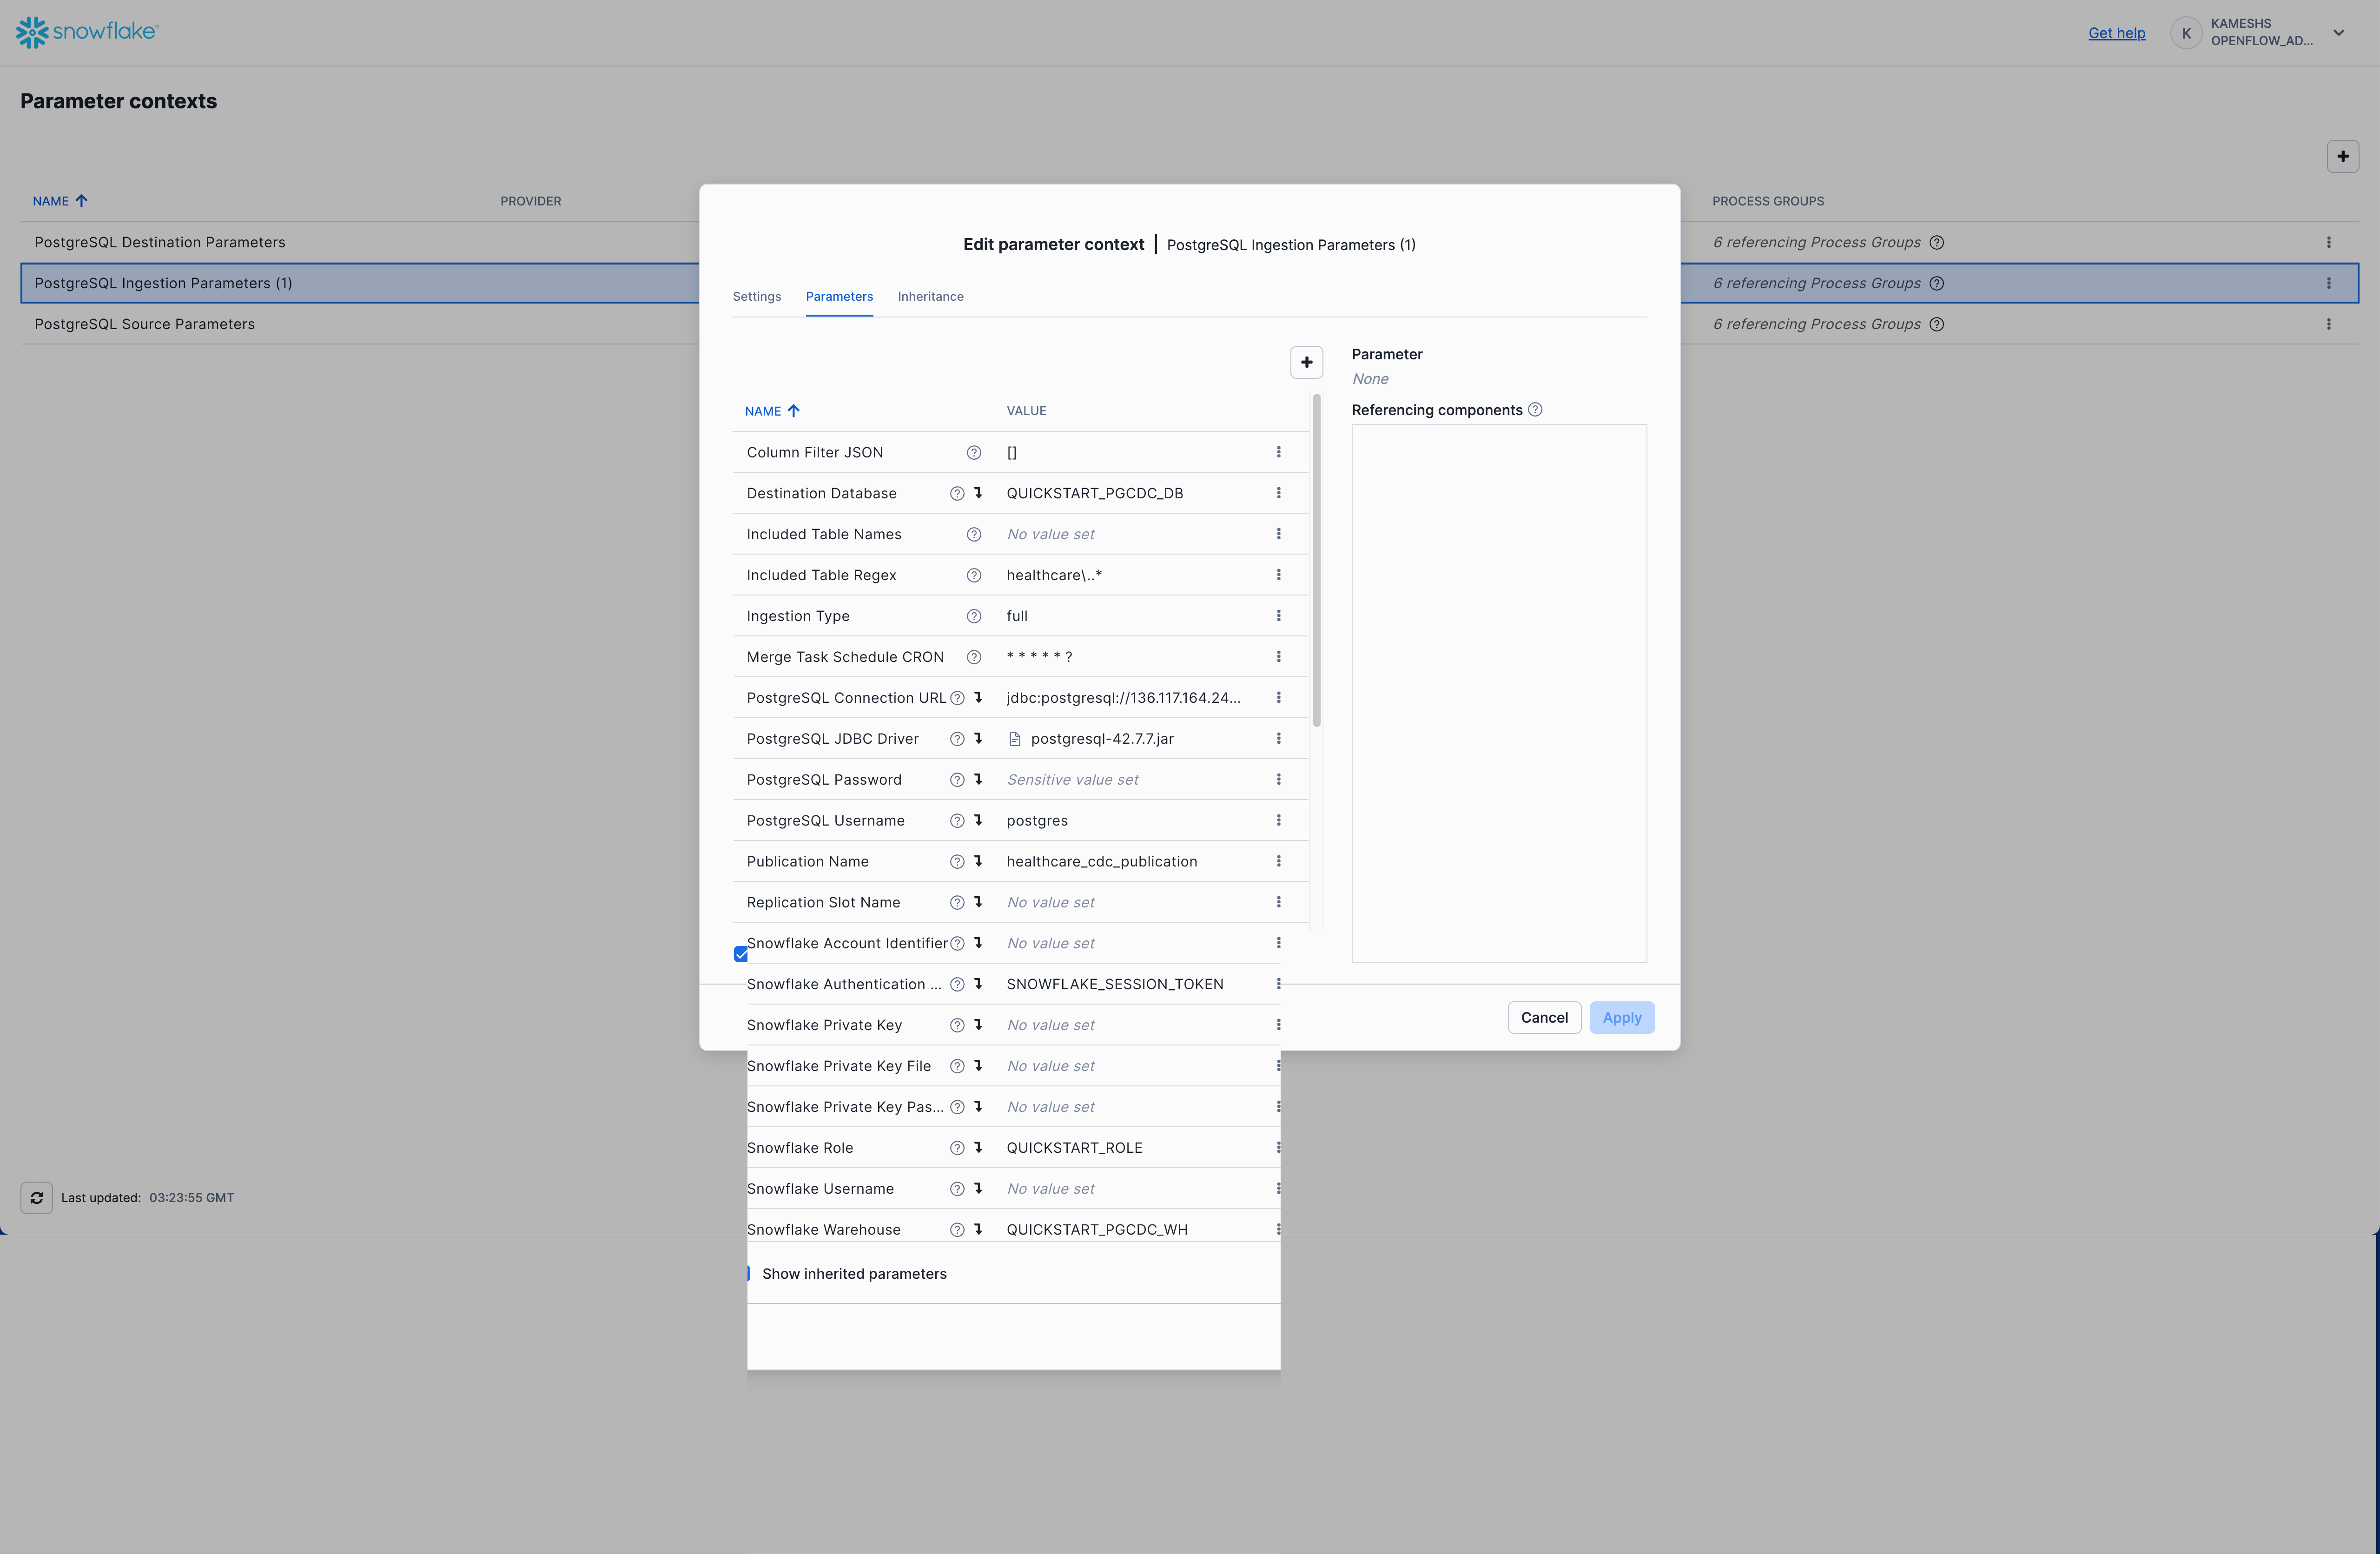
Task: Click the inherited arrow icon beside Destination Database
Action: coord(978,493)
